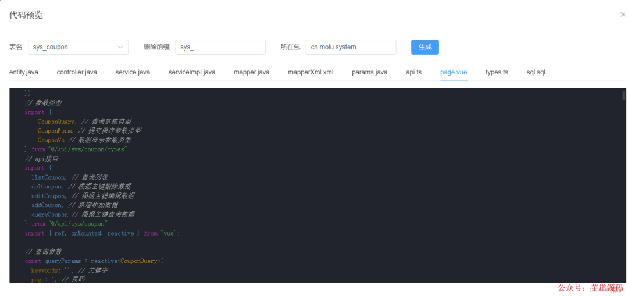Select the api.ts tab
This screenshot has width=628, height=296.
[x=414, y=73]
